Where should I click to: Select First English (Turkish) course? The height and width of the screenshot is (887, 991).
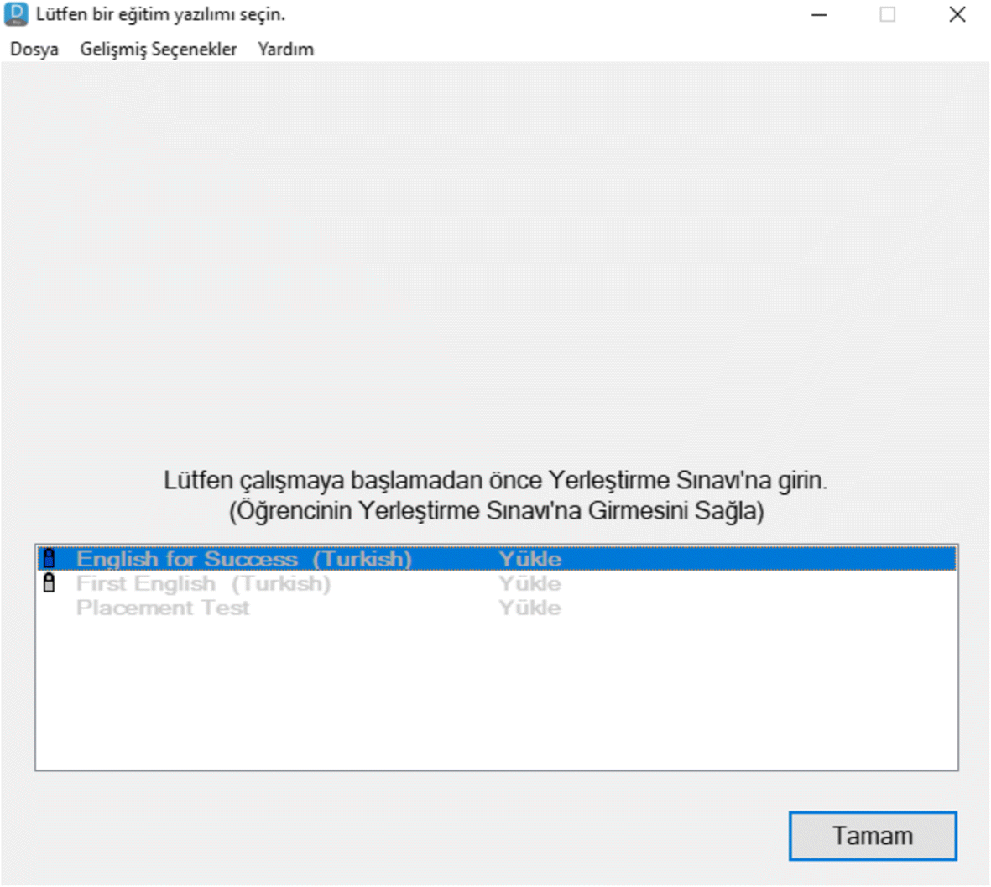[x=497, y=583]
